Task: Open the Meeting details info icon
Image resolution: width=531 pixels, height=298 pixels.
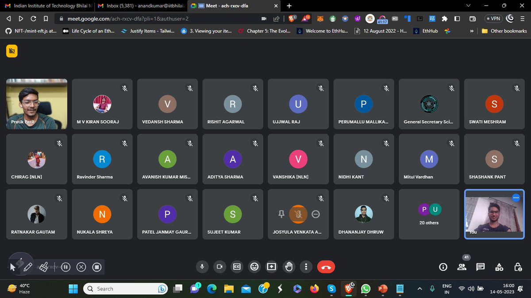Action: 443,267
